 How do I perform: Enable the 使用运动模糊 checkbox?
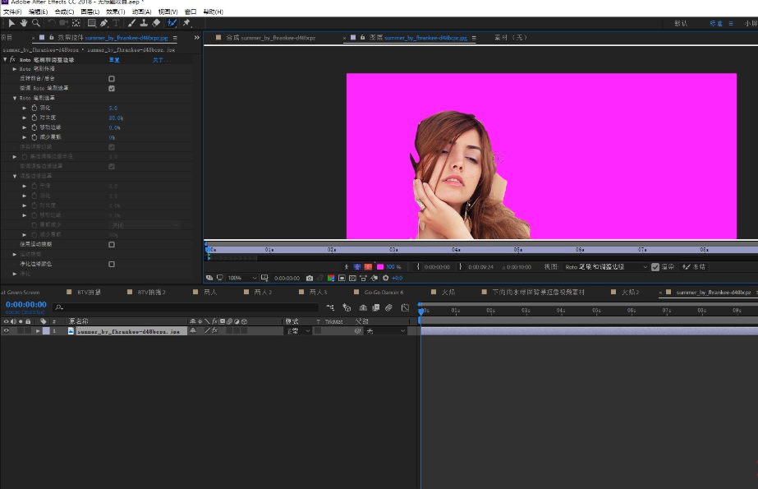(x=112, y=244)
